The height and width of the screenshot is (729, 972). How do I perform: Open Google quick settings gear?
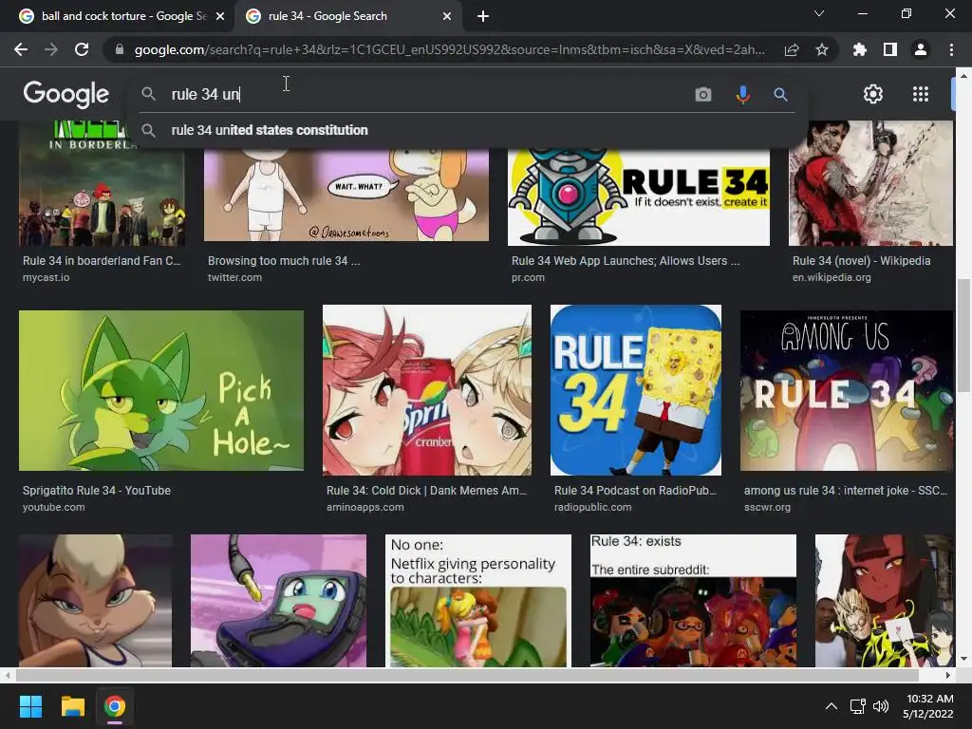tap(873, 94)
